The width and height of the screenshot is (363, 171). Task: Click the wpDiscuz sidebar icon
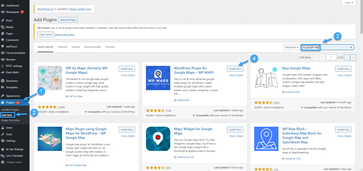coord(3,46)
